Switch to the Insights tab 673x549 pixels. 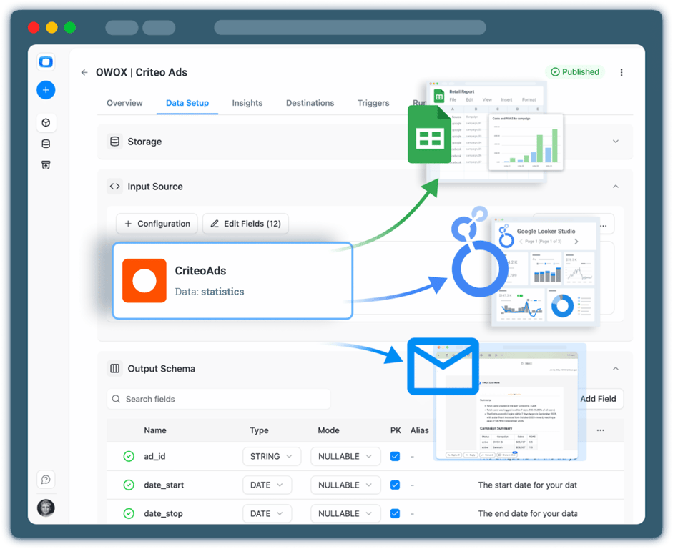coord(247,103)
